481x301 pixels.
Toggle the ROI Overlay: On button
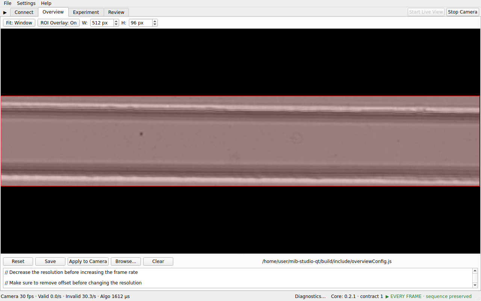tap(59, 23)
